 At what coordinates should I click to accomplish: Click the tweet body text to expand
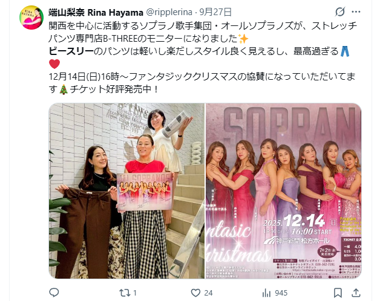pos(203,57)
